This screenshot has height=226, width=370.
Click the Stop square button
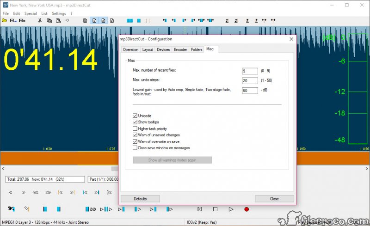pos(215,209)
